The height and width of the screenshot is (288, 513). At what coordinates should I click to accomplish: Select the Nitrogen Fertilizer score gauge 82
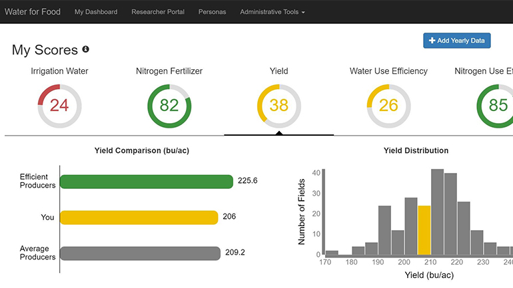pyautogui.click(x=169, y=106)
